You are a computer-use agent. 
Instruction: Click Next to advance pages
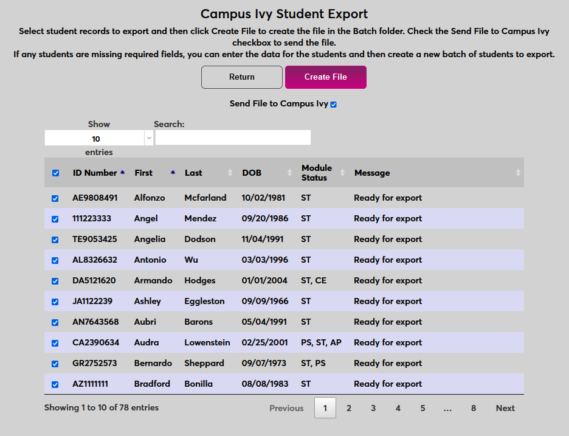point(505,407)
